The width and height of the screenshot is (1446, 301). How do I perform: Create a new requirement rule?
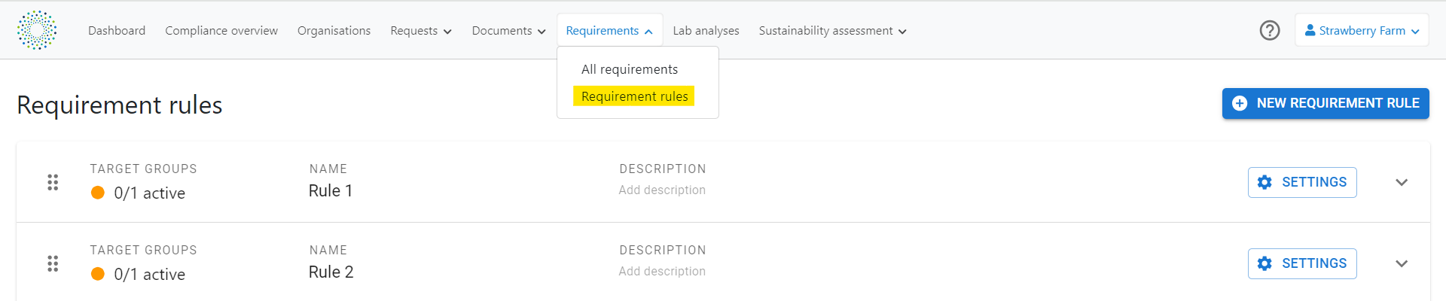1325,103
